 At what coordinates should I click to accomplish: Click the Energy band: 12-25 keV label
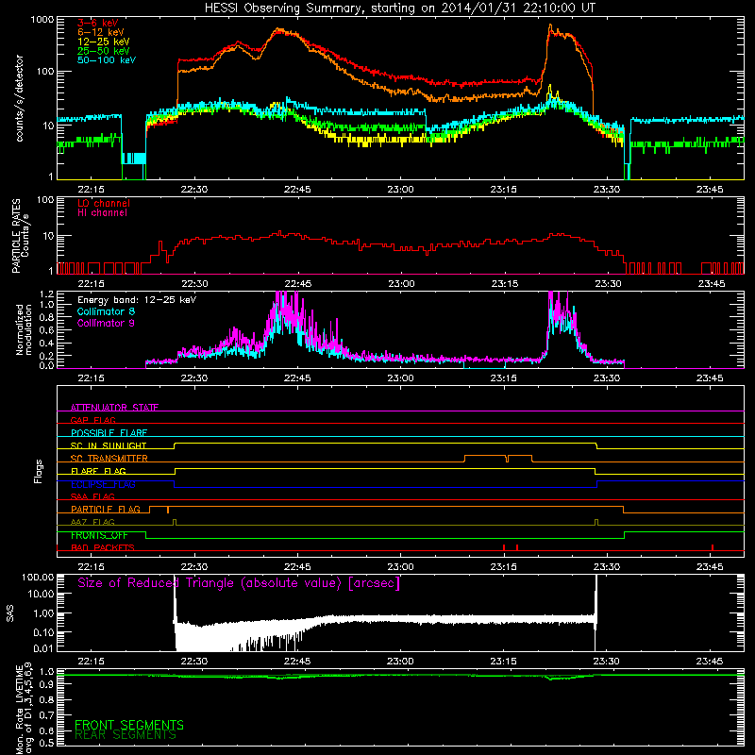(137, 300)
